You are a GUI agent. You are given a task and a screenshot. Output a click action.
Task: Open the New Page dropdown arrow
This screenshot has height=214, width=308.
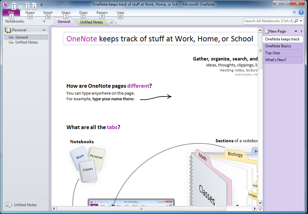(296, 31)
